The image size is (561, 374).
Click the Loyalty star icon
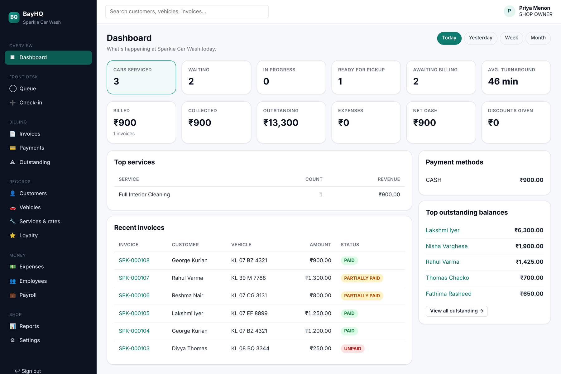[12, 236]
